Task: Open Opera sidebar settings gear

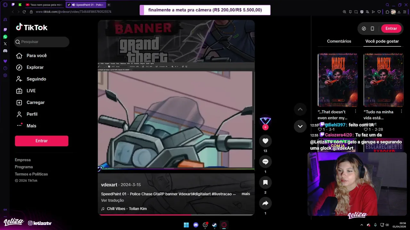Action: pyautogui.click(x=5, y=75)
